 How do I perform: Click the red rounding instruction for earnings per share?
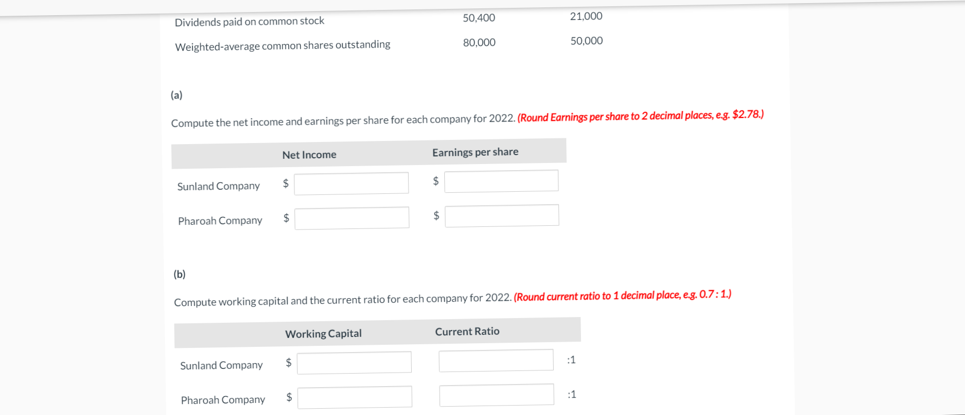click(x=640, y=116)
